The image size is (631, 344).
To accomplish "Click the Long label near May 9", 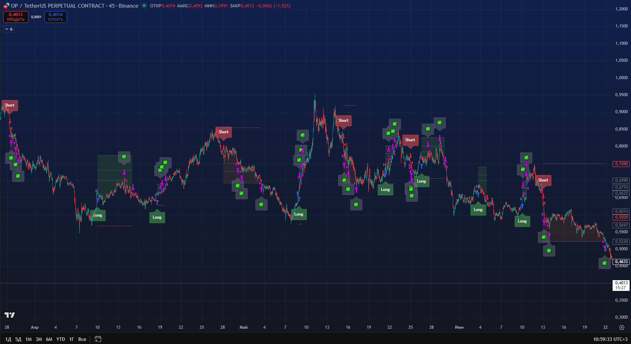I will [299, 214].
